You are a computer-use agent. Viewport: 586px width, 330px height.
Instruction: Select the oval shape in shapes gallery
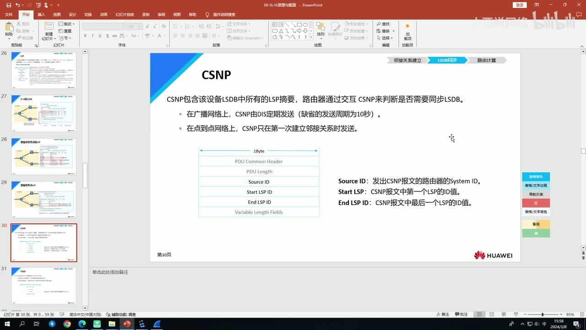tap(305, 25)
